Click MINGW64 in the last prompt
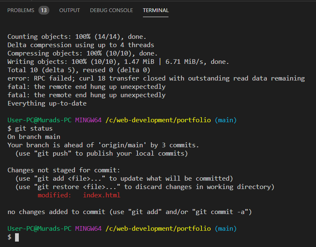316x247 pixels. point(88,229)
